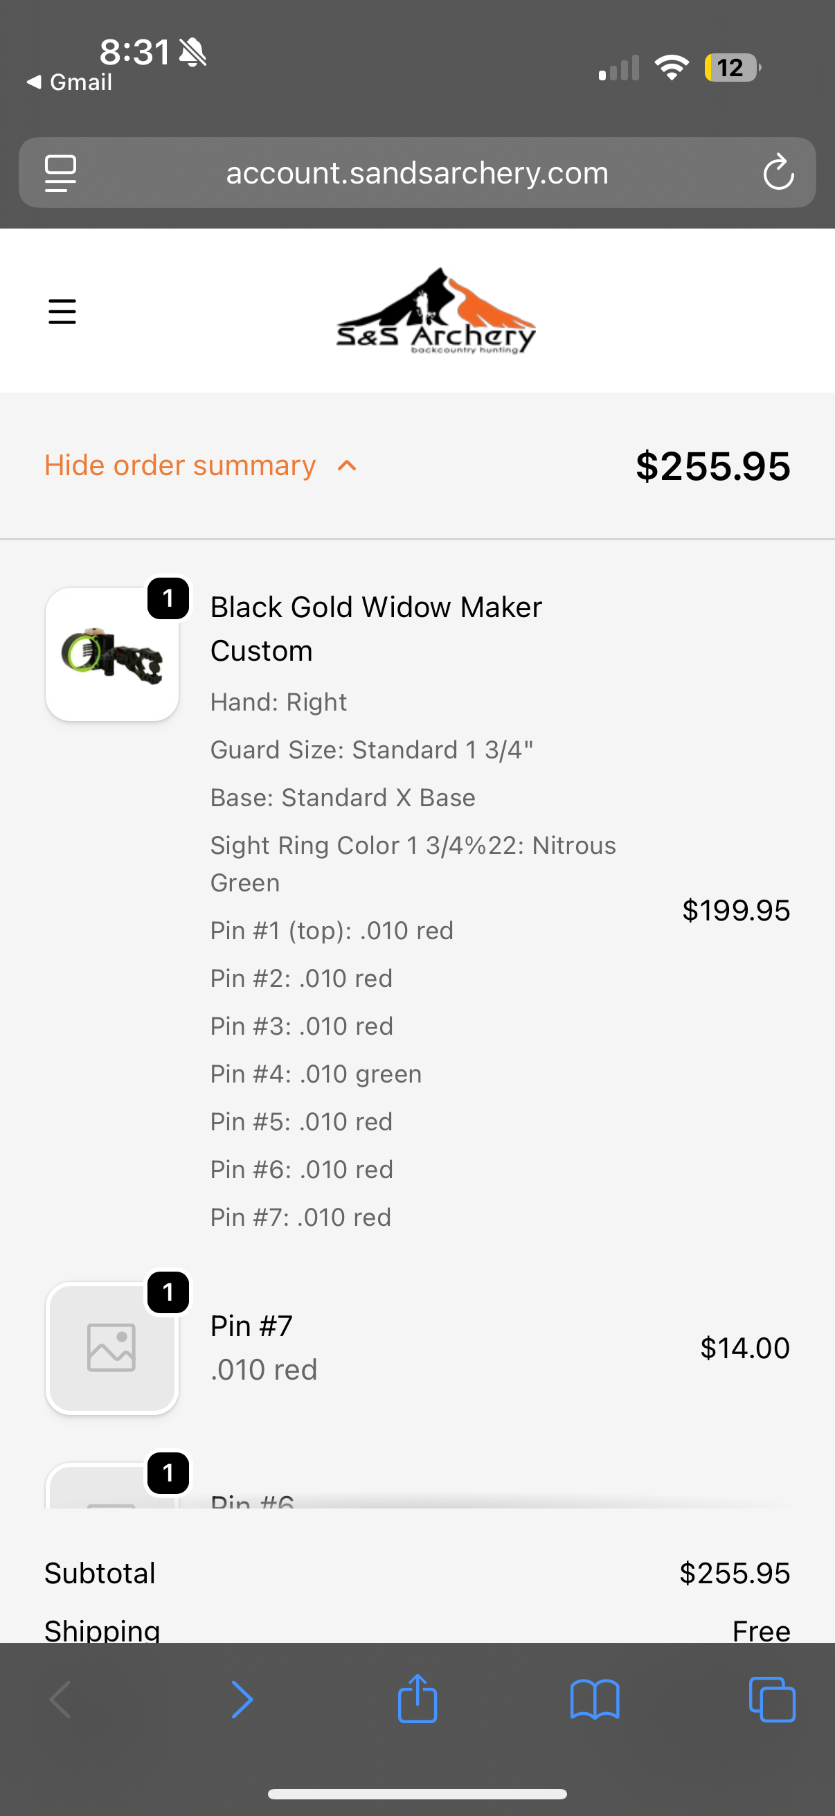Tap the Black Gold Widow Maker thumbnail
Screen dimensions: 835x1816
(112, 655)
